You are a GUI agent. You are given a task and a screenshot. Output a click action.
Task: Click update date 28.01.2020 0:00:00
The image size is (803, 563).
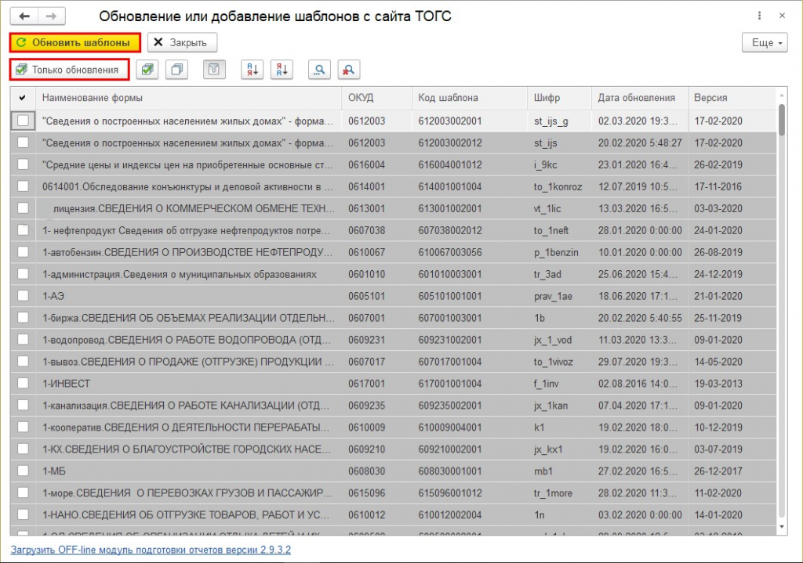(x=640, y=230)
